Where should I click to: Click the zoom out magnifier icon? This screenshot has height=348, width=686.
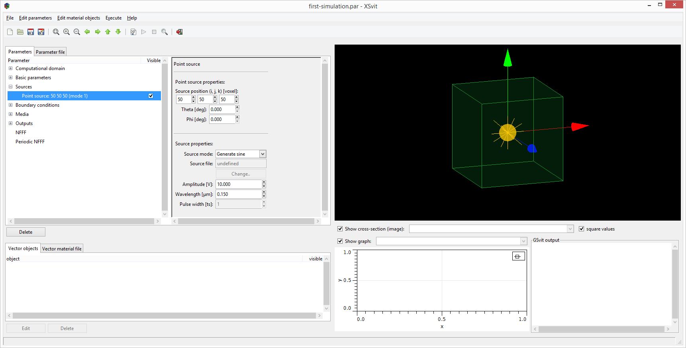77,32
